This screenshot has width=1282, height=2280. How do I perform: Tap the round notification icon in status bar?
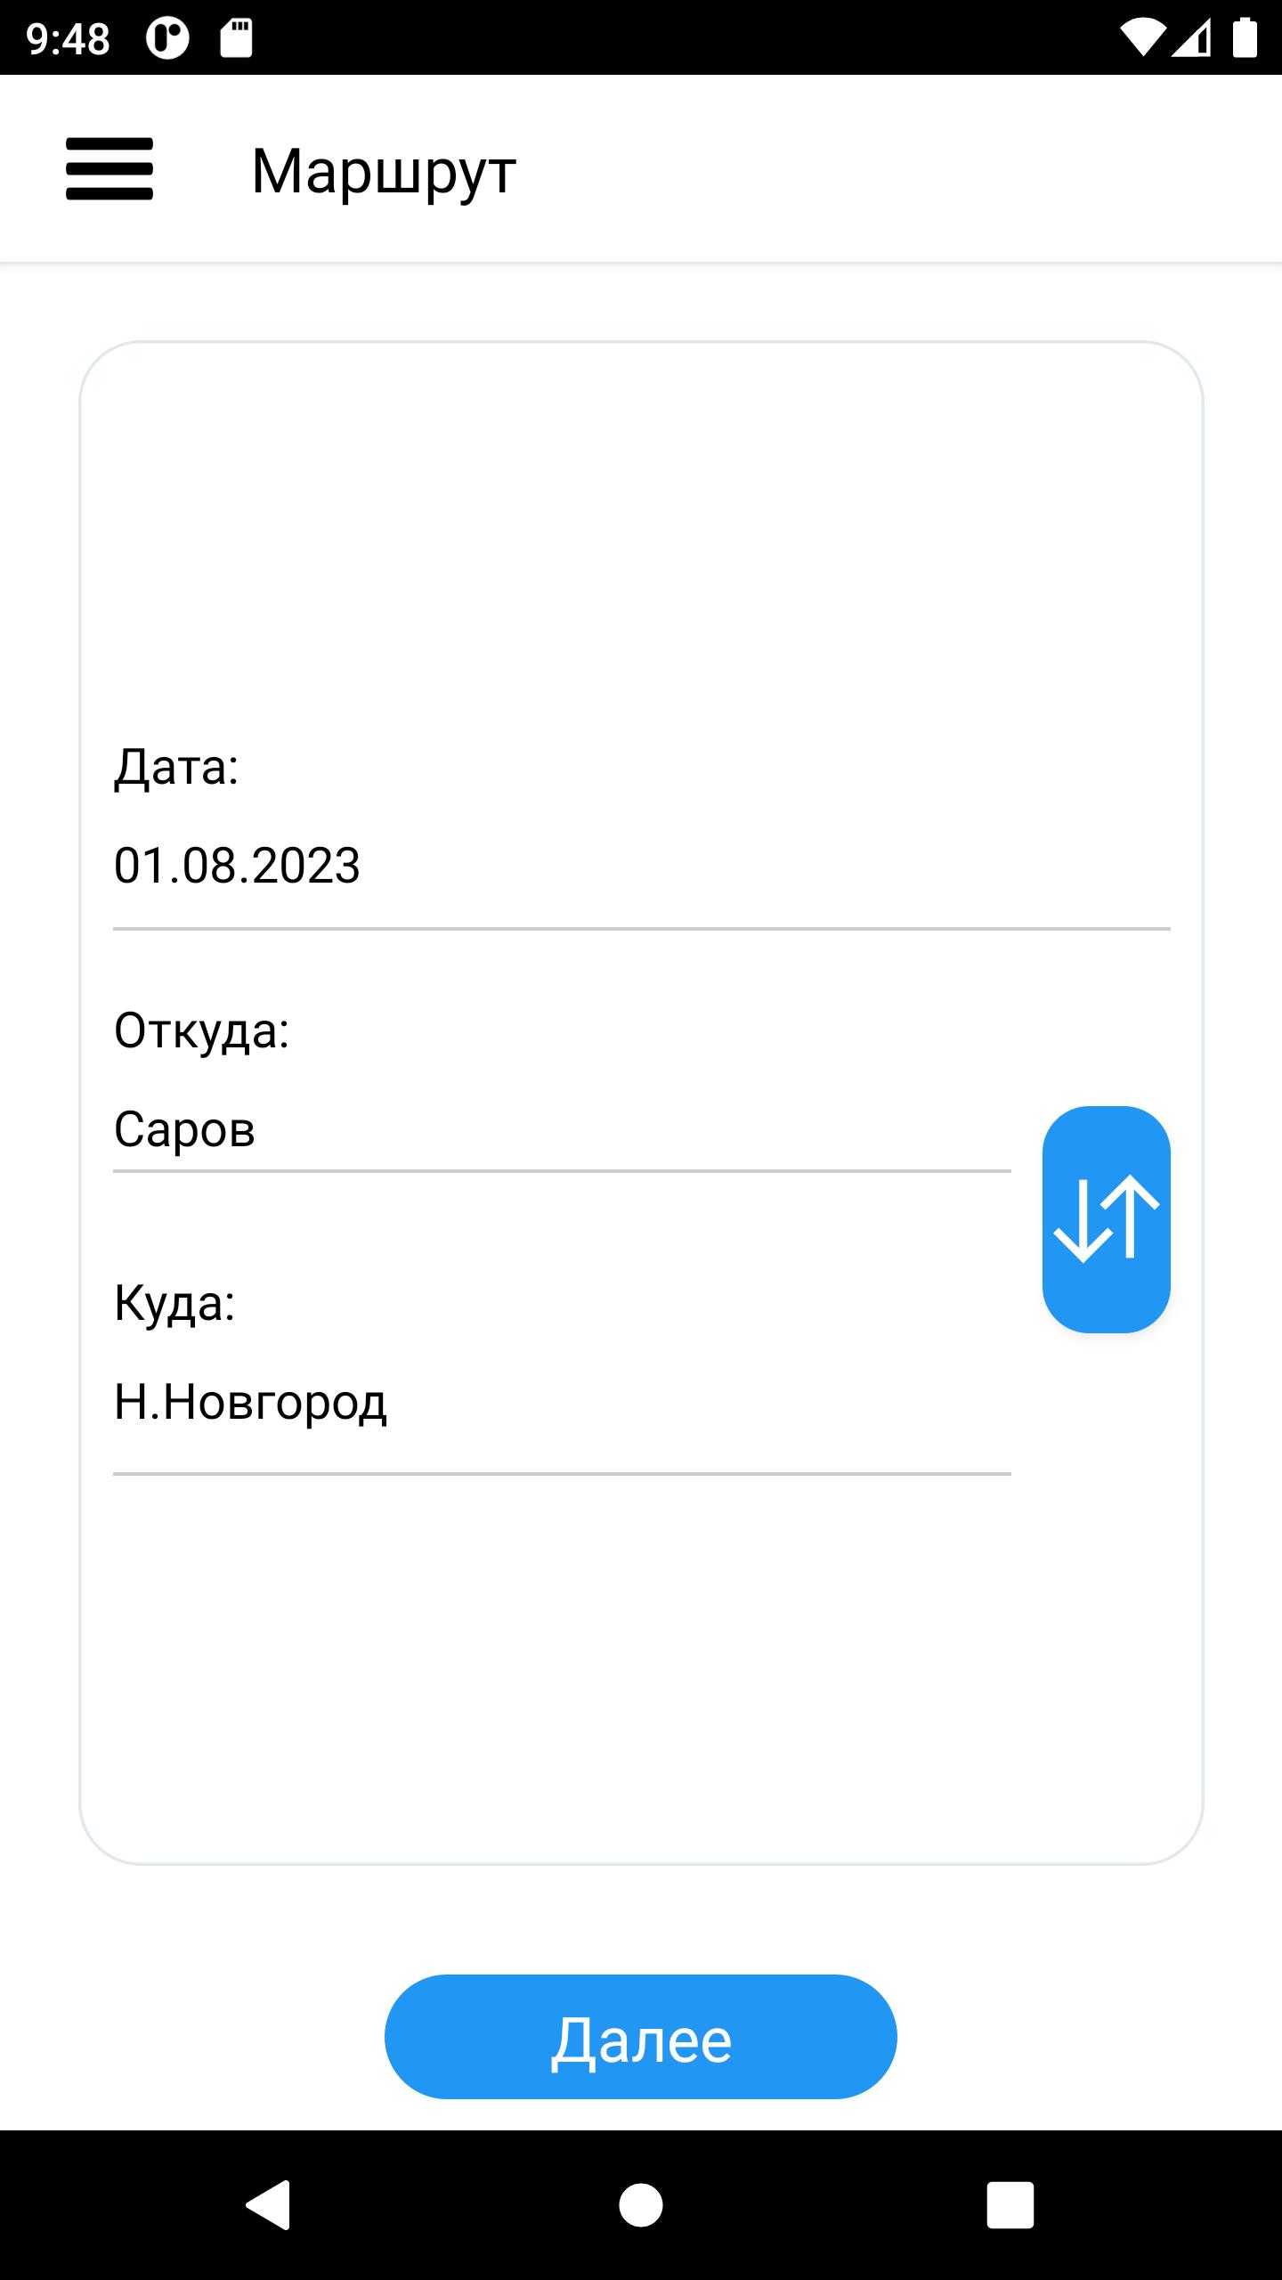(x=167, y=38)
